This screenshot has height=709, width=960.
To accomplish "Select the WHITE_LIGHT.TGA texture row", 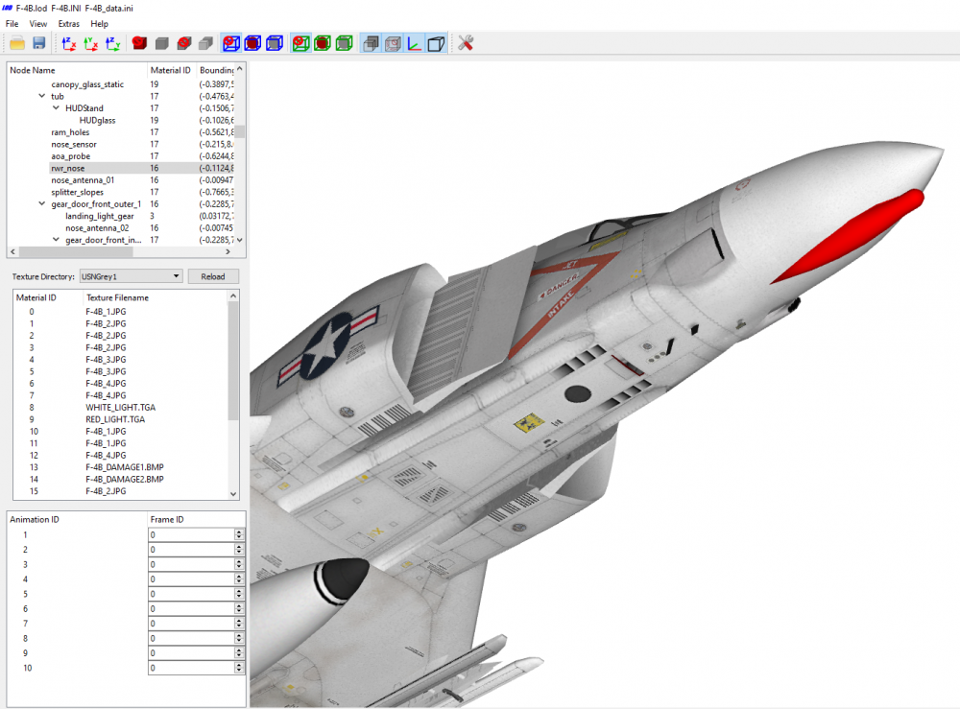I will coord(121,408).
